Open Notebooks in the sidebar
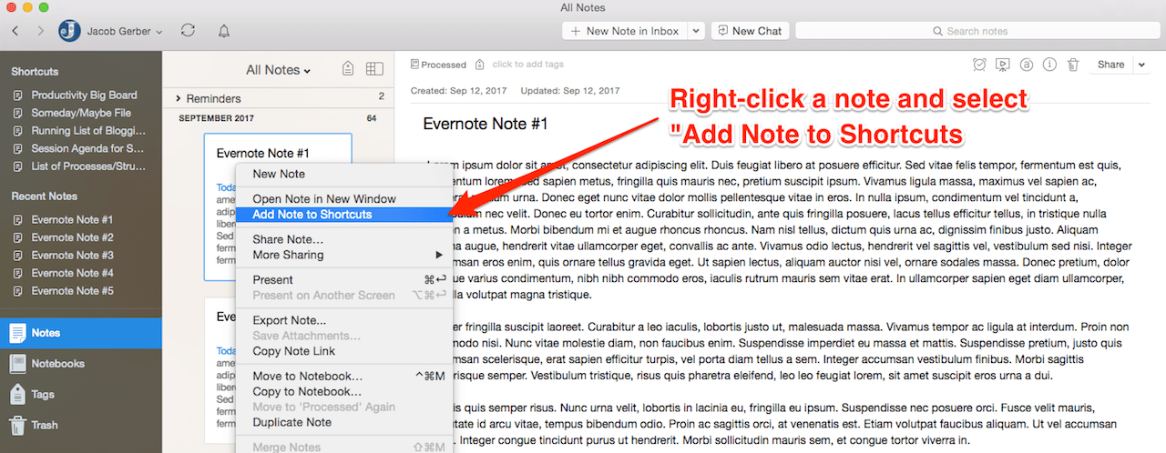Image resolution: width=1166 pixels, height=453 pixels. point(81,364)
